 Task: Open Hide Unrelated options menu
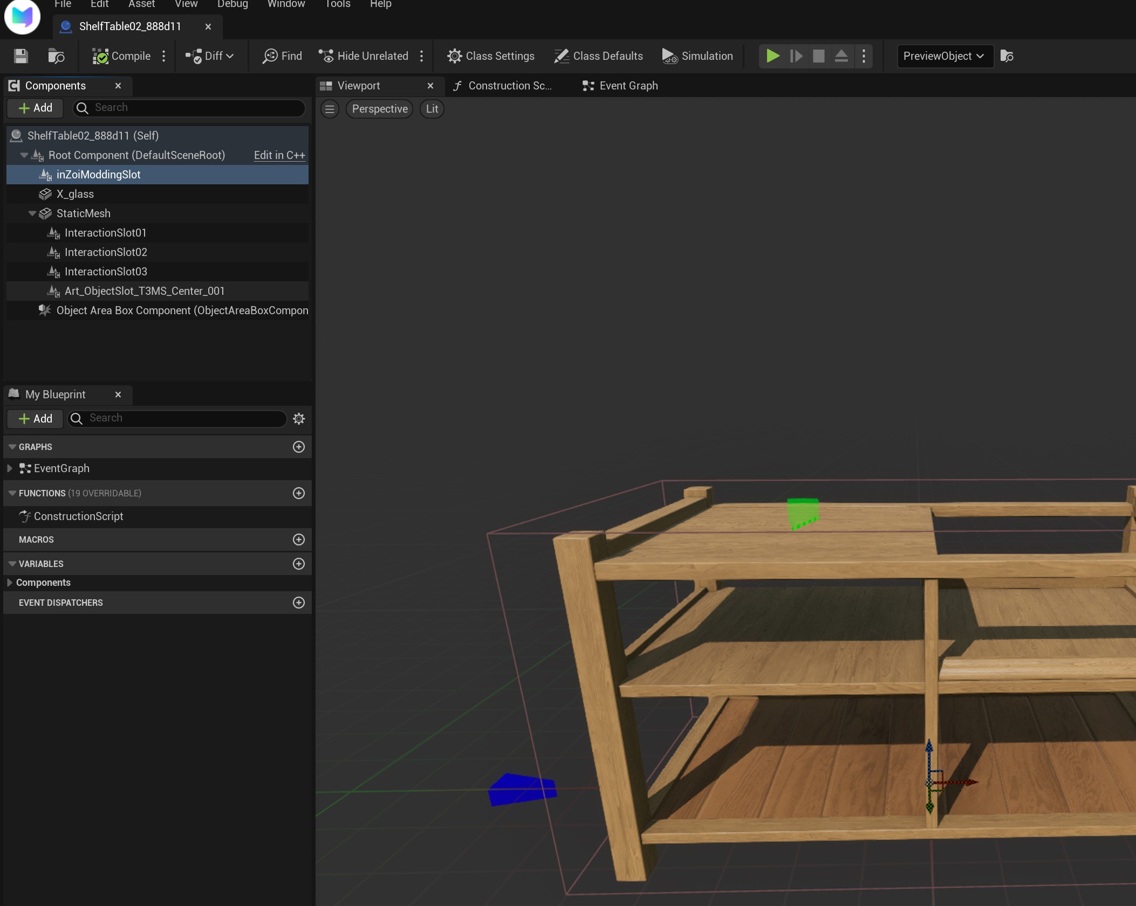click(422, 56)
